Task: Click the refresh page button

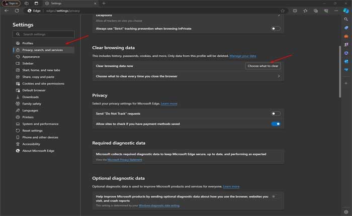Action: coord(17,10)
